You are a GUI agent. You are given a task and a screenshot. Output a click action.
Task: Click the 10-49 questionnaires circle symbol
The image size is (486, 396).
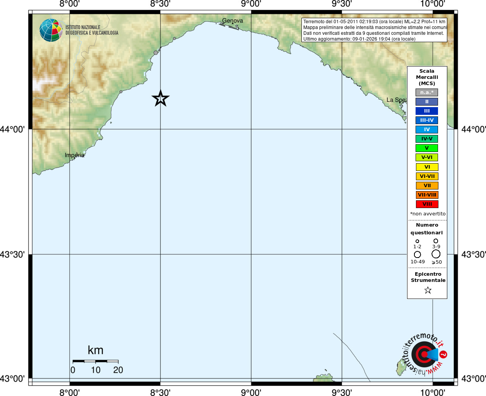(x=418, y=254)
